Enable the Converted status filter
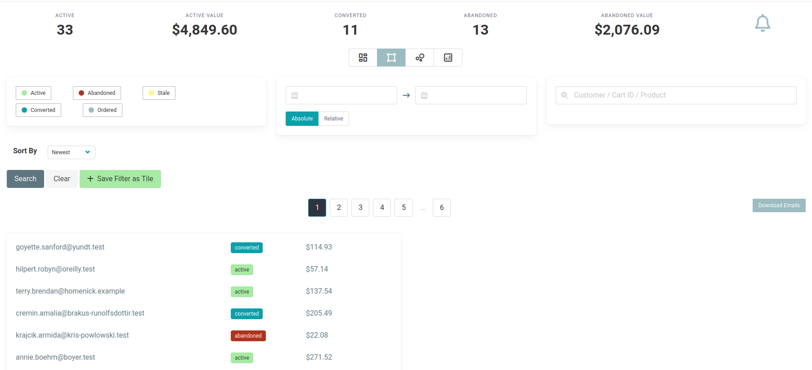Image resolution: width=812 pixels, height=370 pixels. [38, 110]
